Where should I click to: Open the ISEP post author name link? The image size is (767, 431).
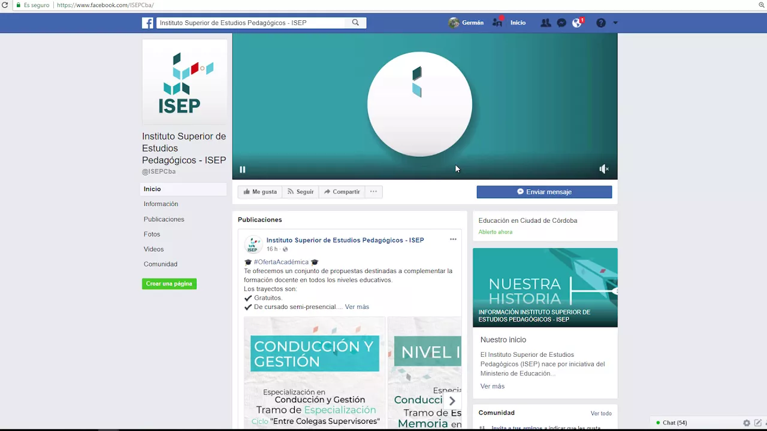click(345, 240)
